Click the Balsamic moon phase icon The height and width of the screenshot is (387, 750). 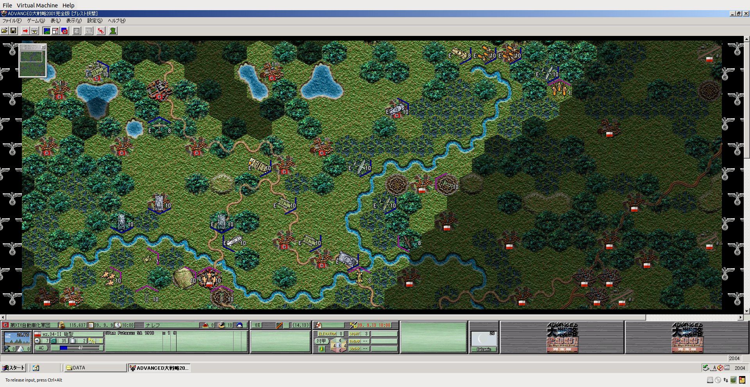(x=484, y=339)
